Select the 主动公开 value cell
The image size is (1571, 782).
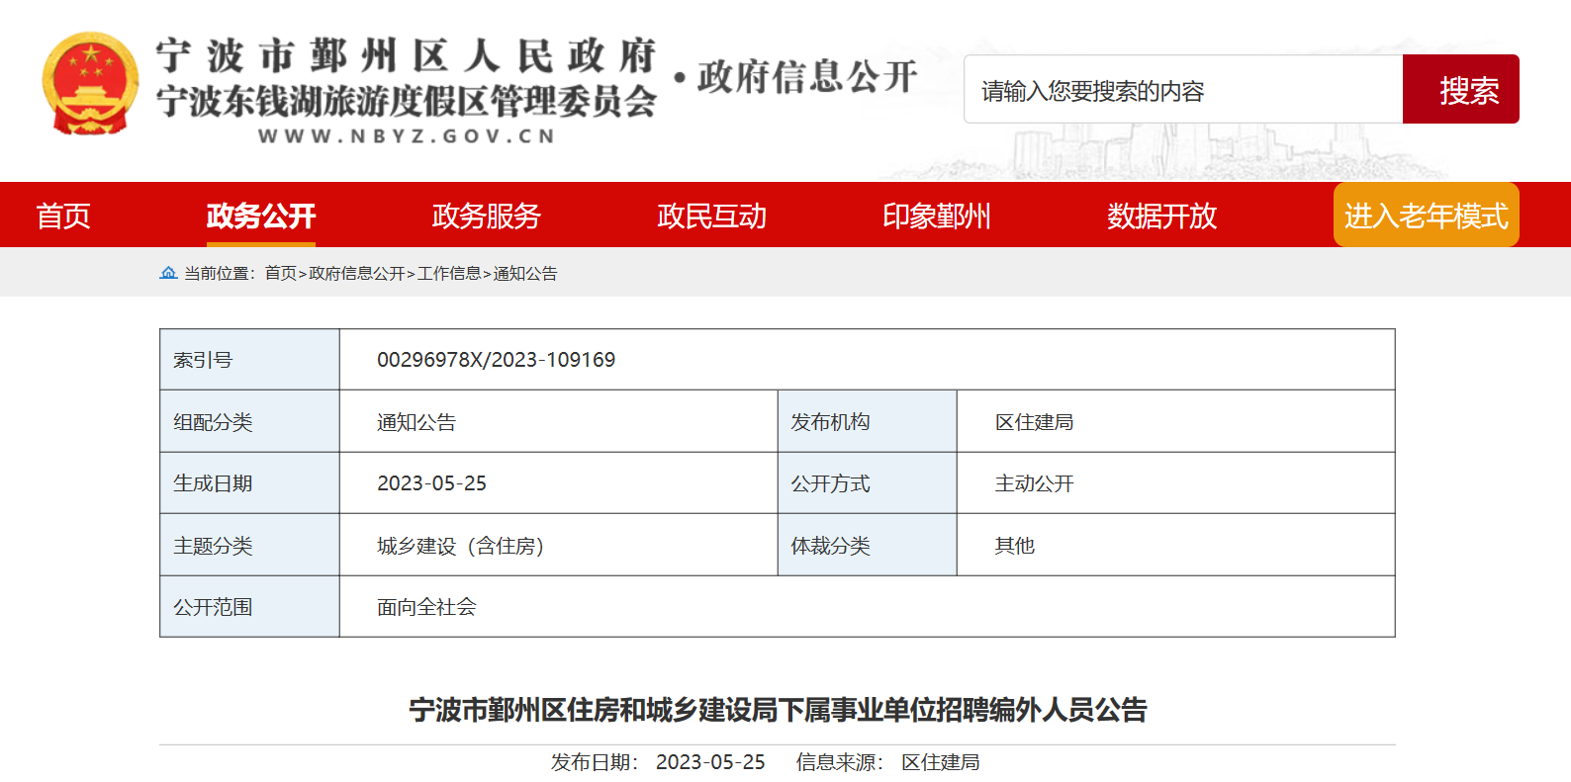point(1176,483)
